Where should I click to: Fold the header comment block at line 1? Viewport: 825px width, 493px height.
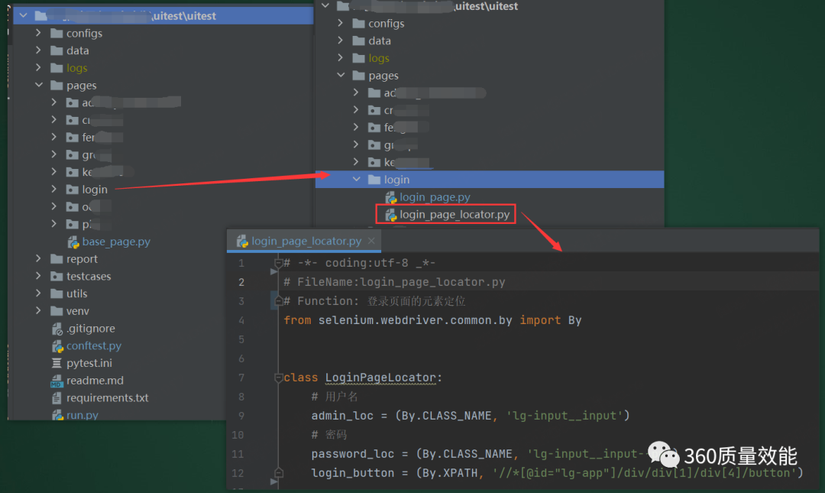278,262
